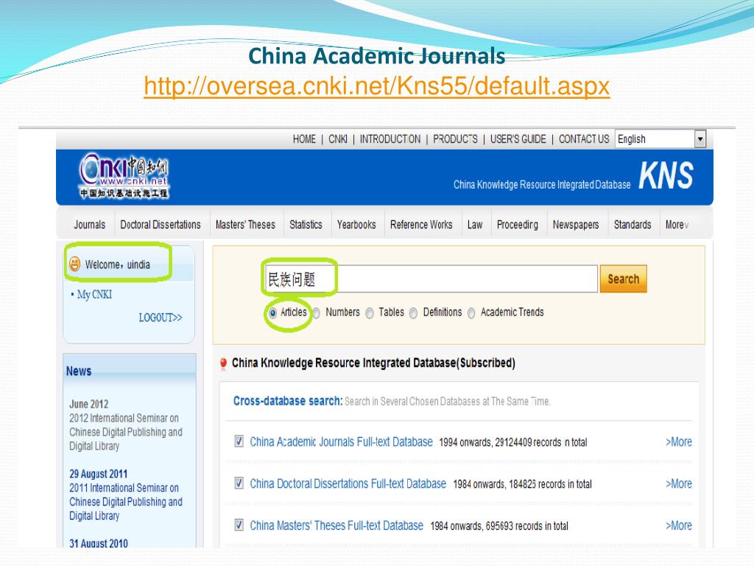Uncheck China Doctoral Dissertations Full-text Database
Screen dimensions: 754x566
point(239,483)
